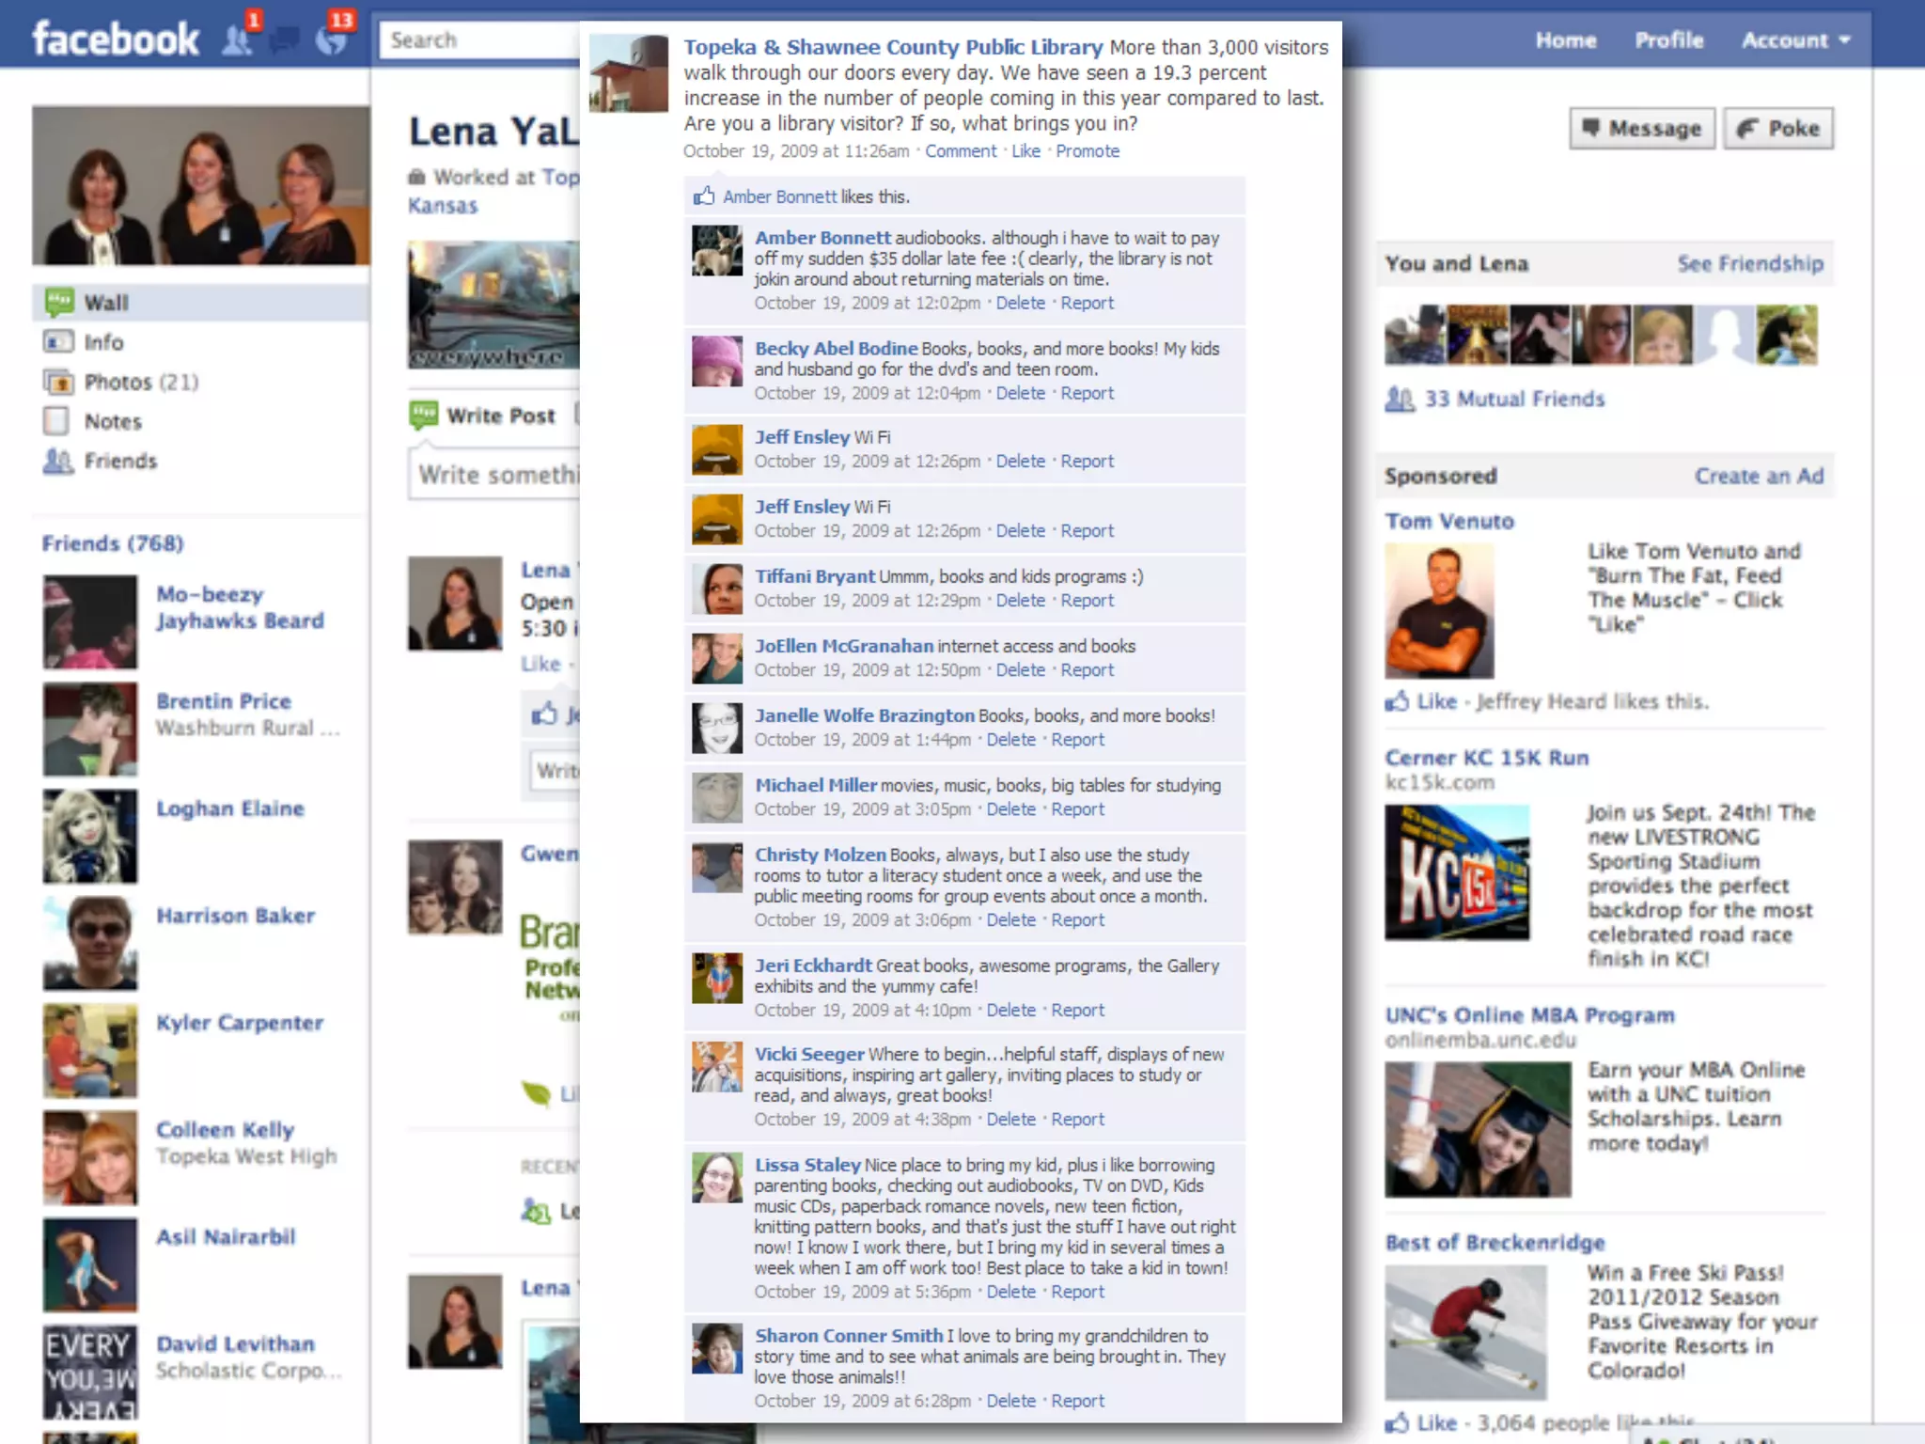This screenshot has height=1444, width=1925.
Task: Click the Wall speech-bubble icon in sidebar
Action: [59, 302]
